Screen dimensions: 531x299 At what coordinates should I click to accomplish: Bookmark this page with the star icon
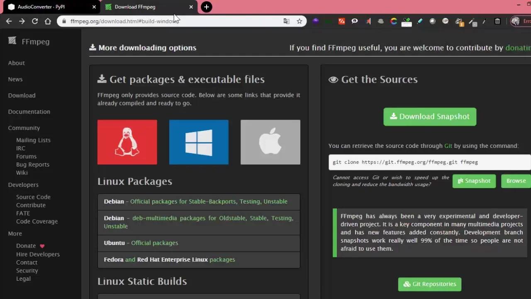[299, 21]
